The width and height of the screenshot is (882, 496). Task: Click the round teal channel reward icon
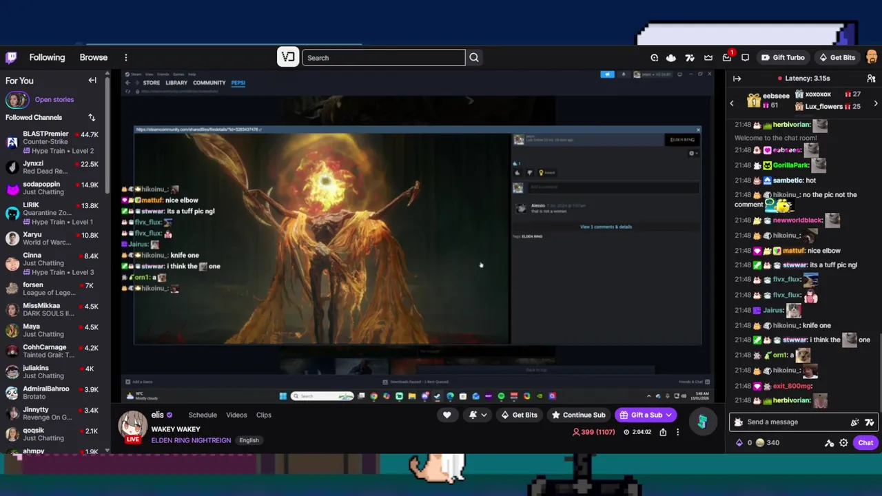702,422
